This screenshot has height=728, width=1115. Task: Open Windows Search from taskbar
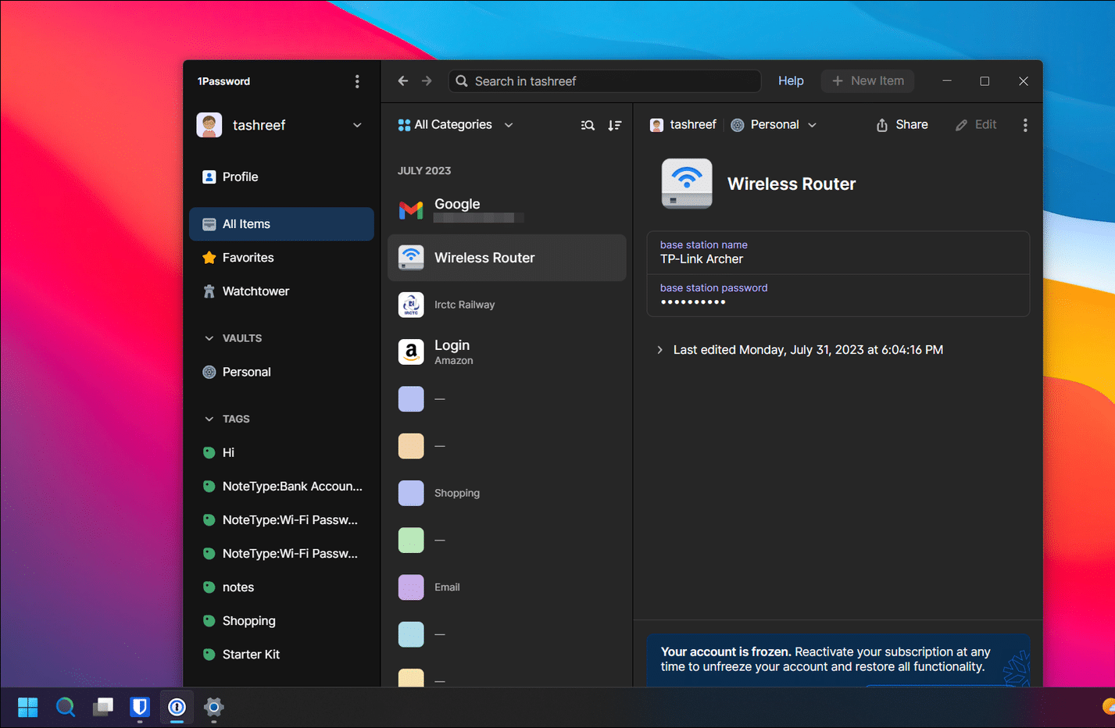(x=66, y=707)
